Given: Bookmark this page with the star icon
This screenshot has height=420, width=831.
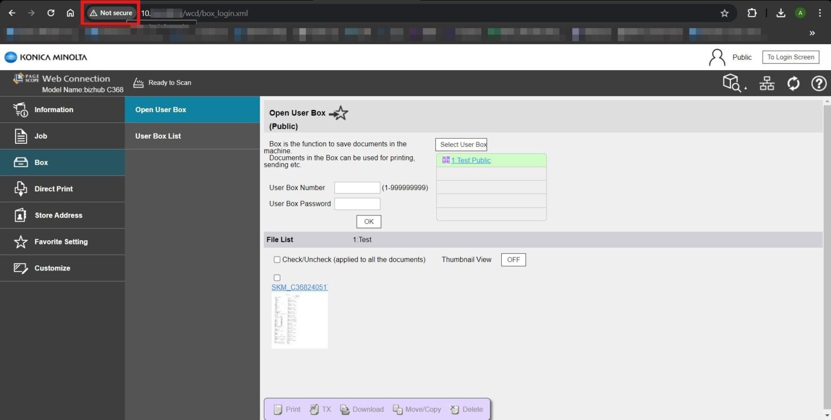Looking at the screenshot, I should tap(725, 13).
